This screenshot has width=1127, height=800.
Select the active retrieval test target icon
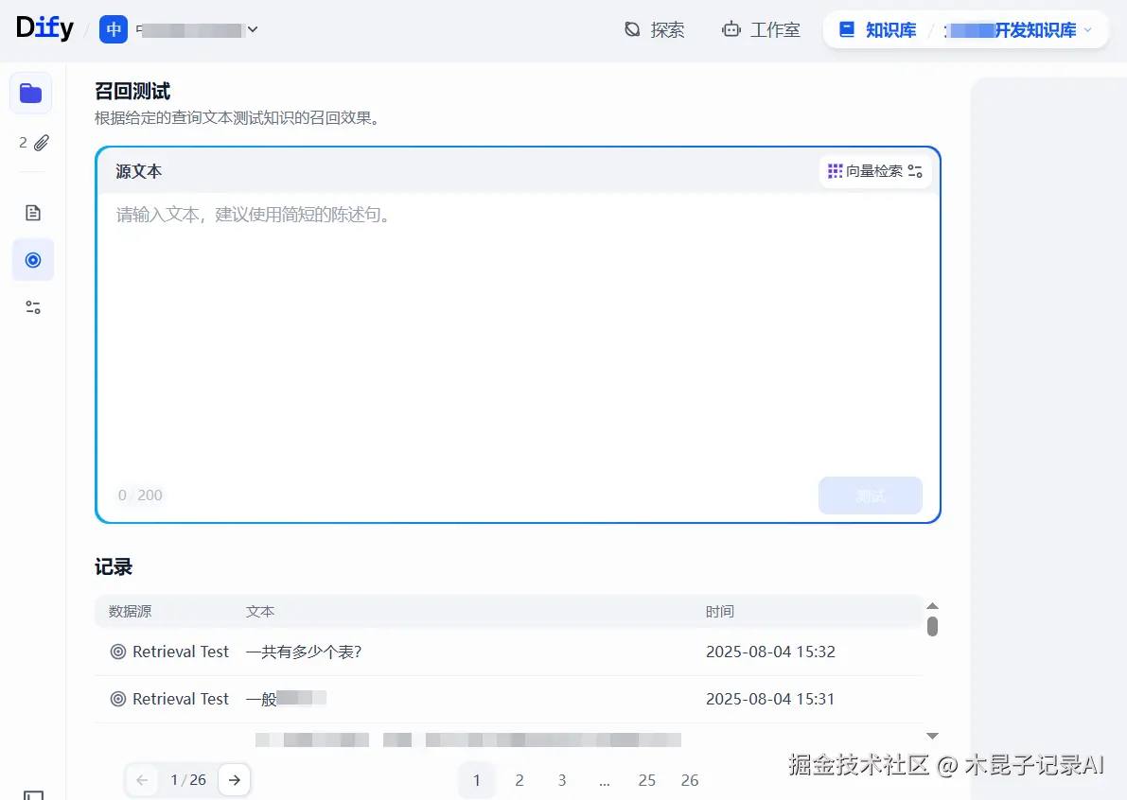click(x=32, y=259)
